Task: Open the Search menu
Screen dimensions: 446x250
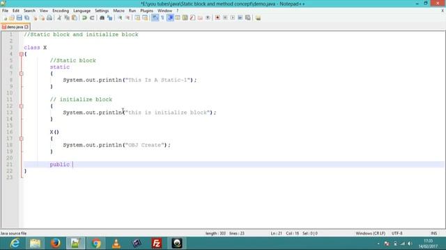Action: (x=29, y=11)
